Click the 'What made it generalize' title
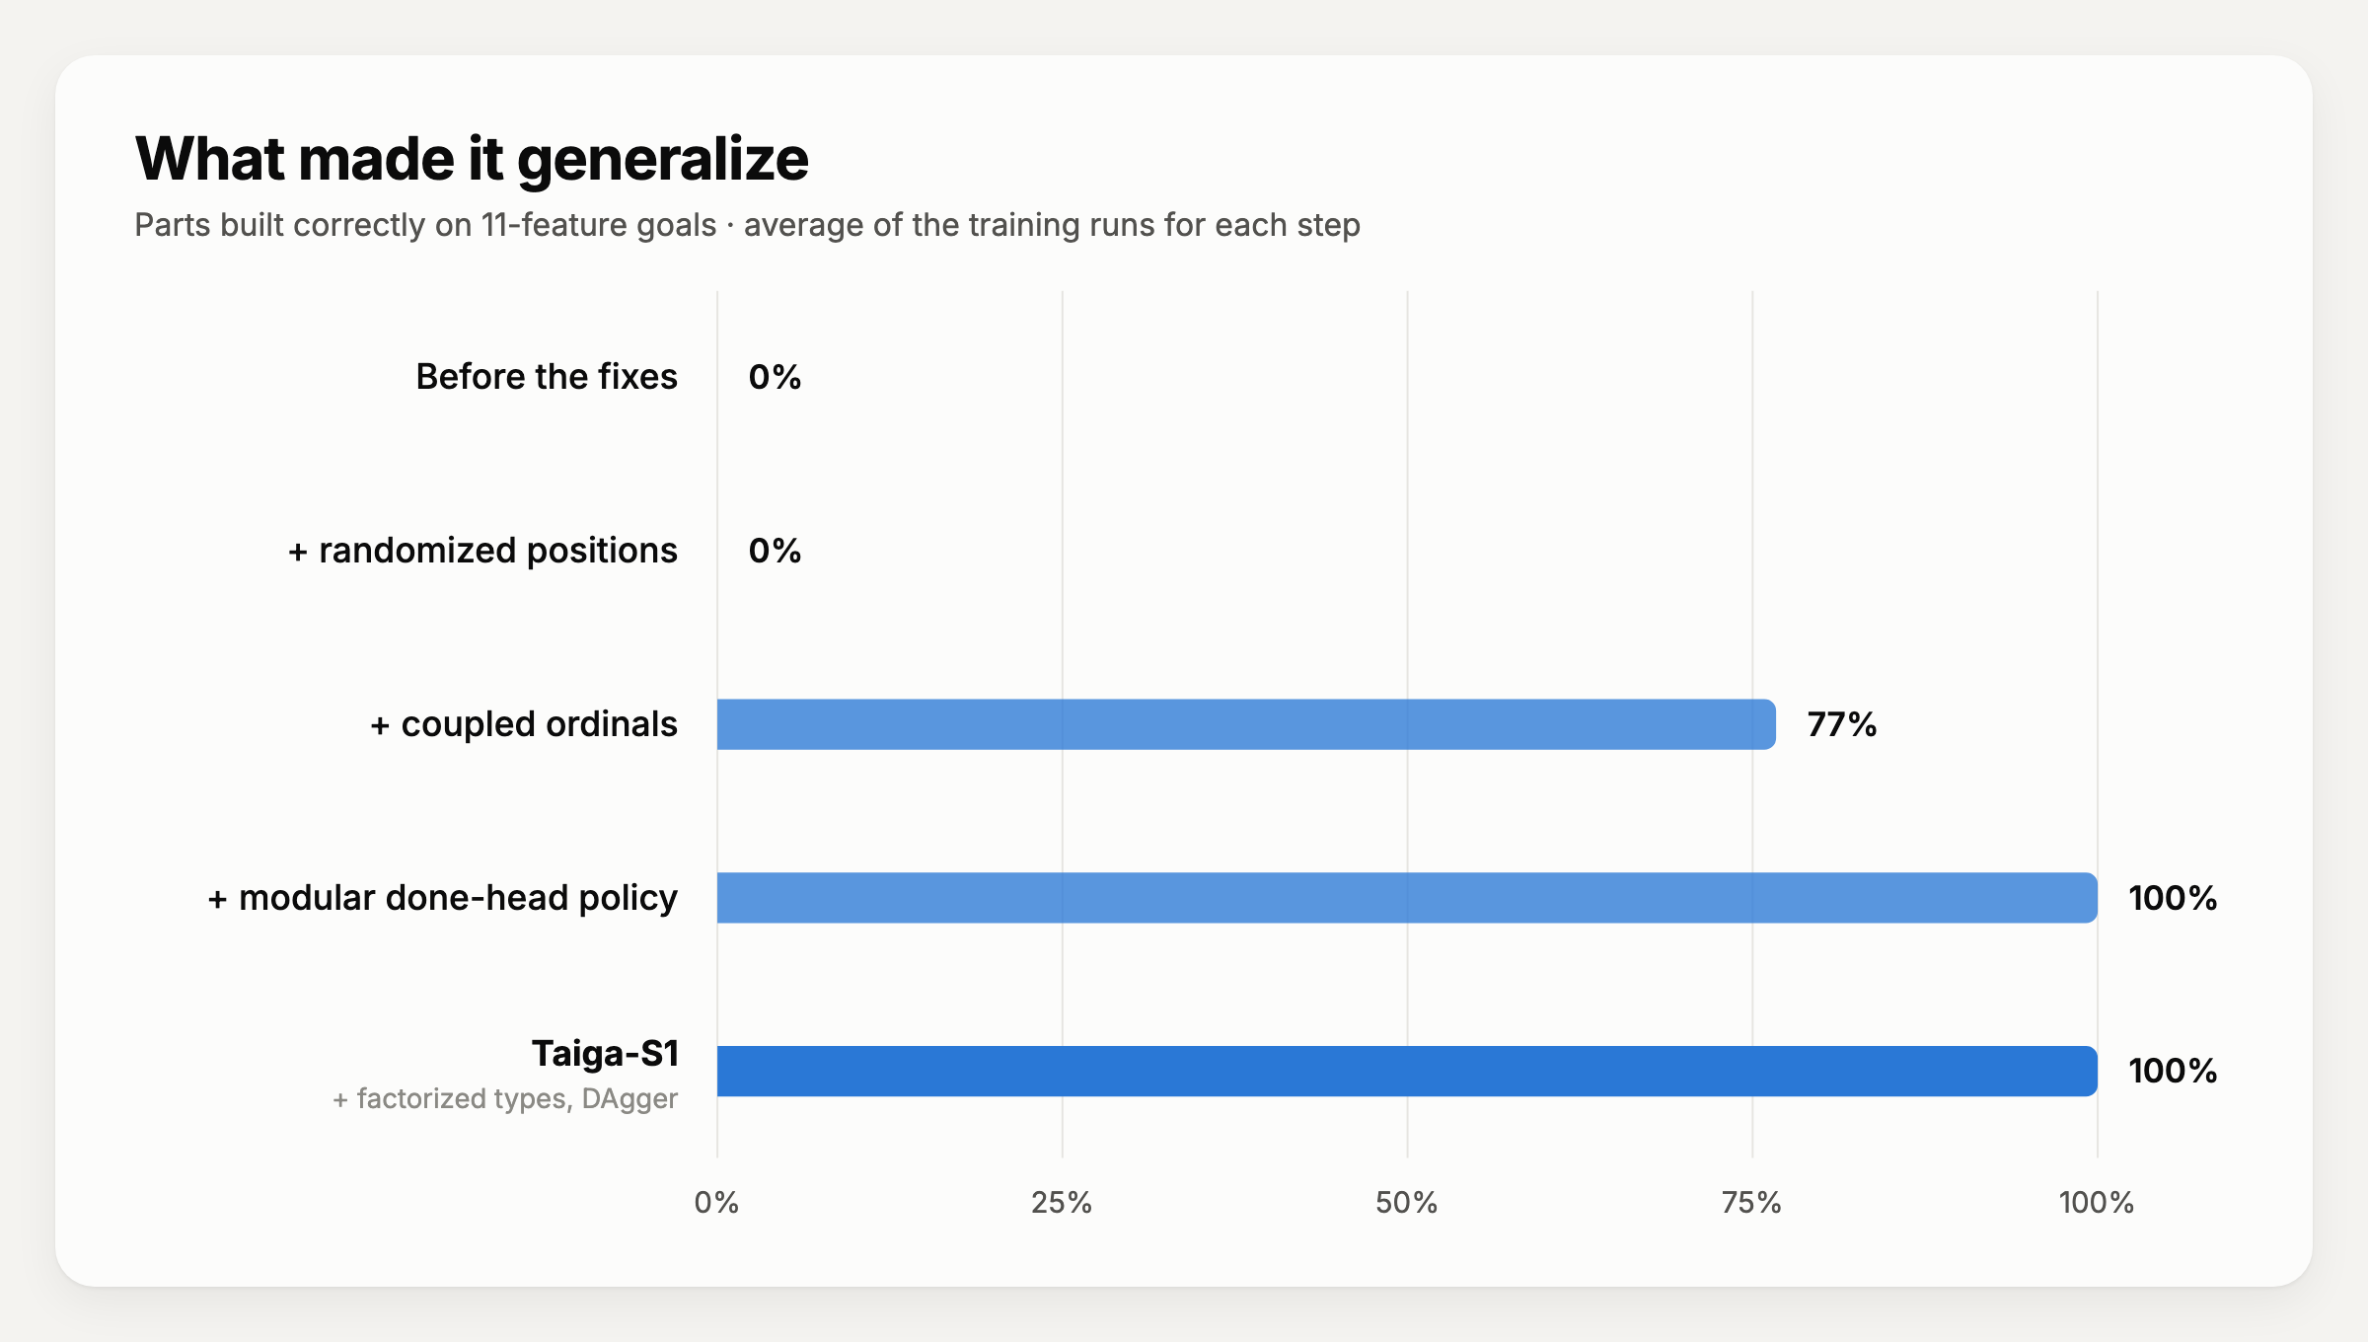This screenshot has height=1342, width=2368. click(x=472, y=159)
